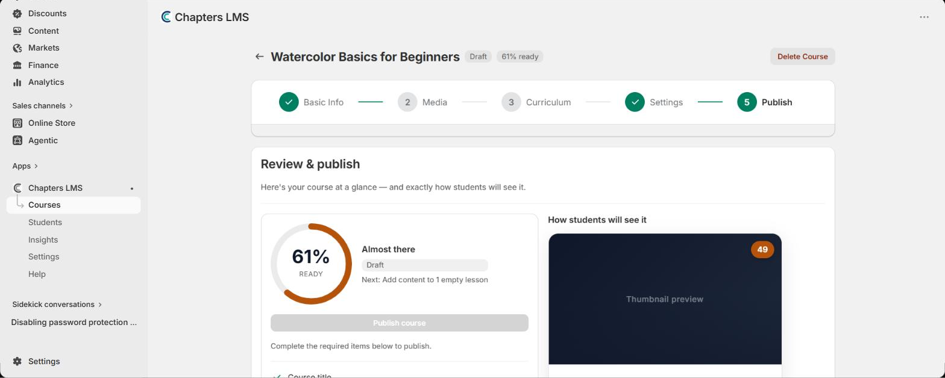Click the Delete Course button

click(802, 57)
